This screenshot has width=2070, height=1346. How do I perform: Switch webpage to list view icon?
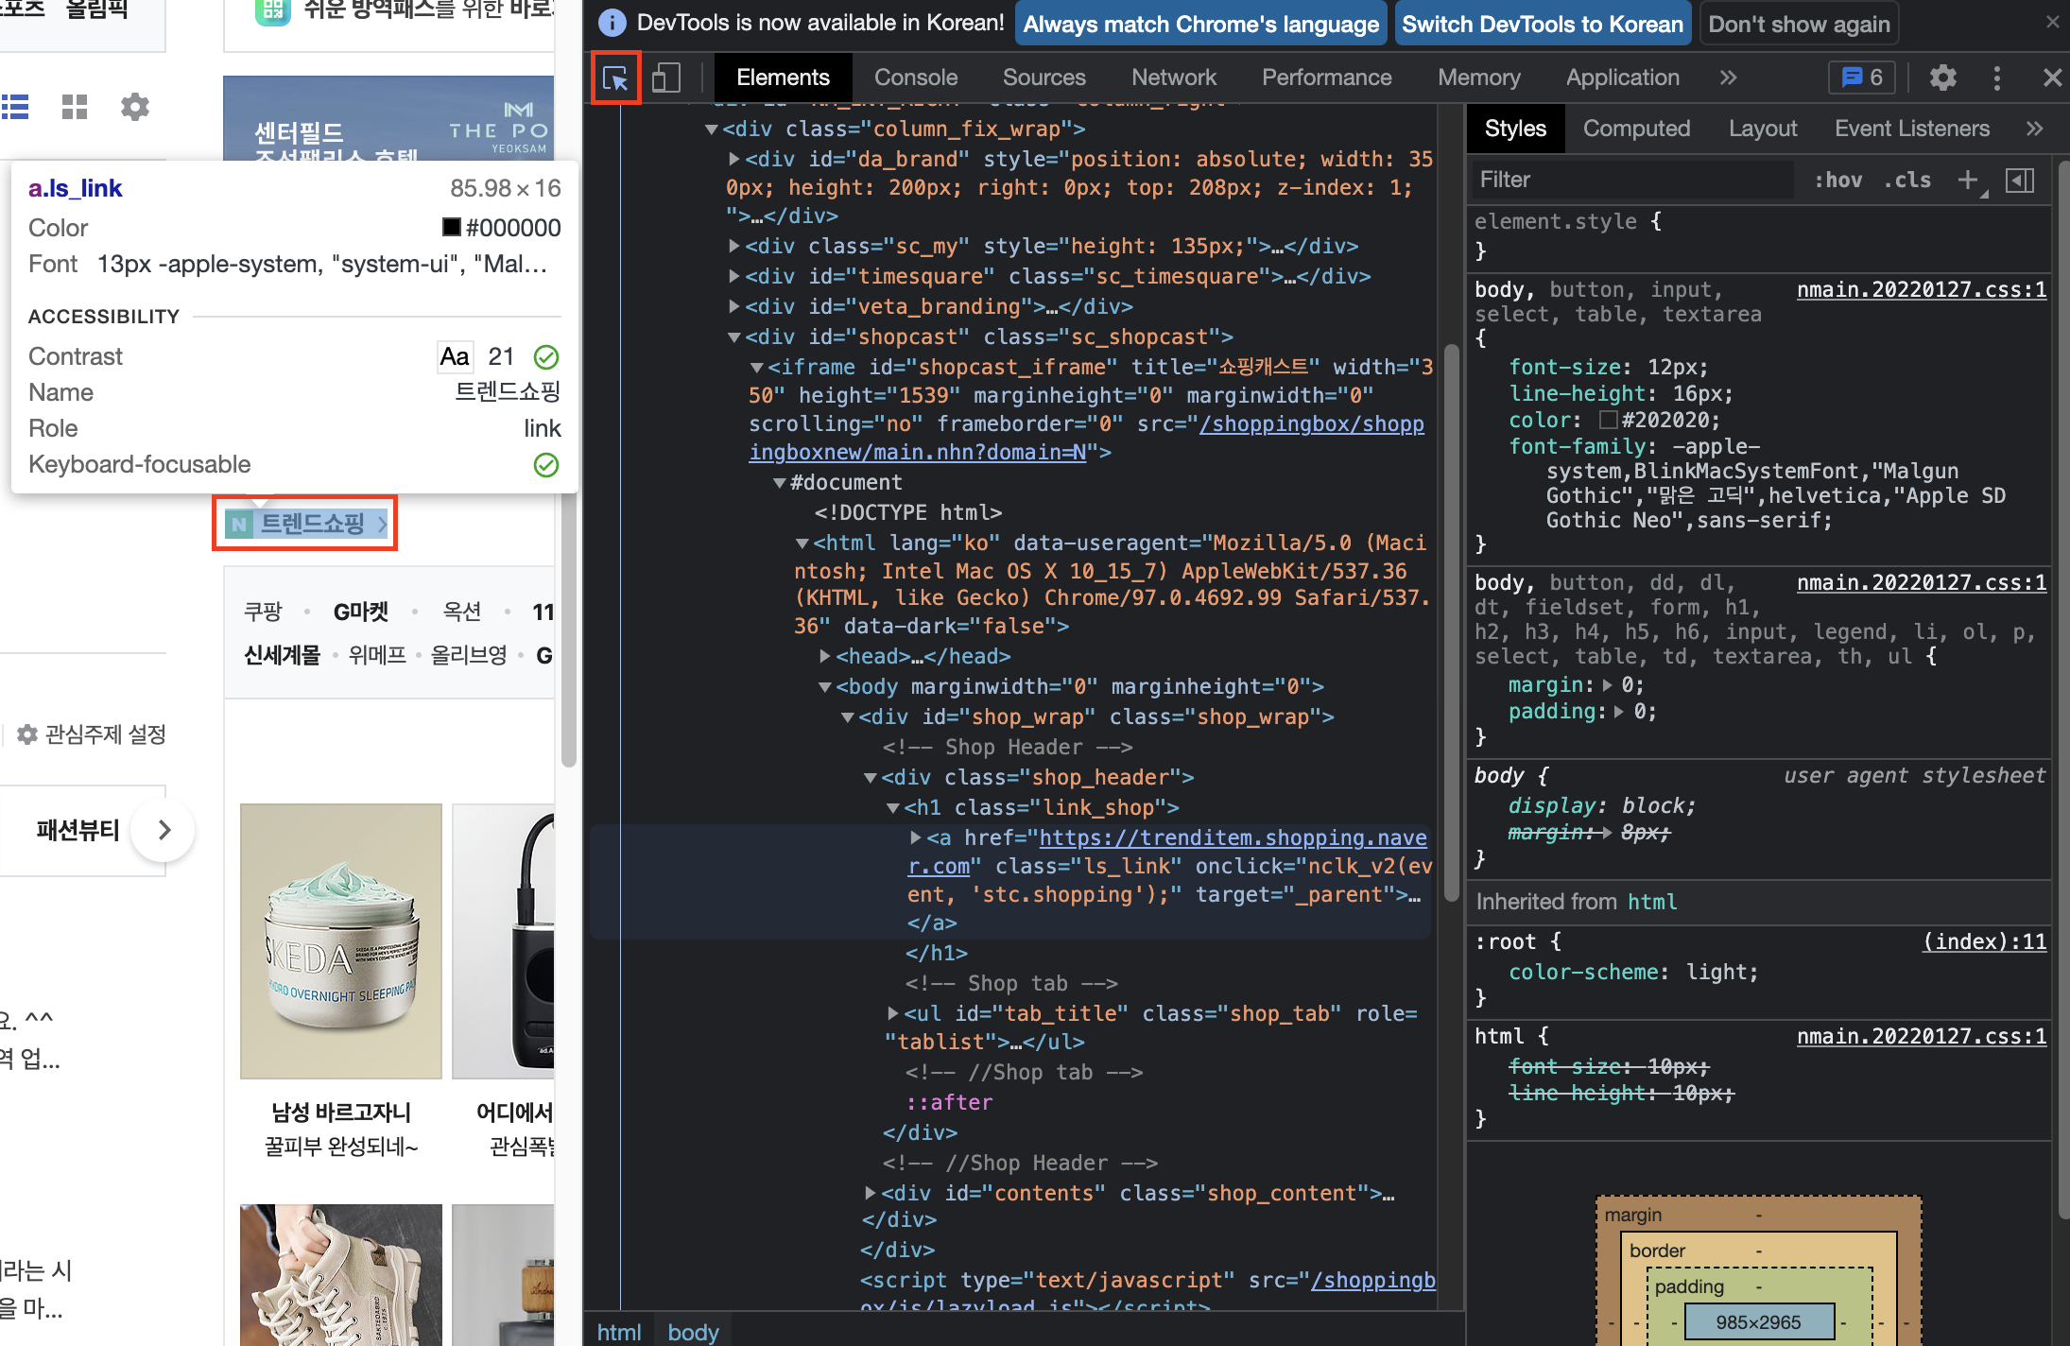(x=15, y=107)
